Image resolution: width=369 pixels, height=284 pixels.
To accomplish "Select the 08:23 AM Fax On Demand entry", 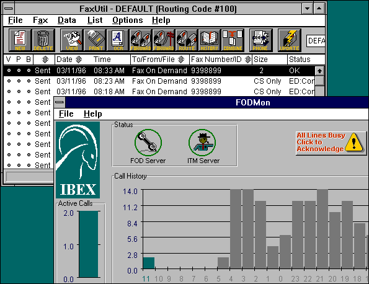I will point(159,81).
